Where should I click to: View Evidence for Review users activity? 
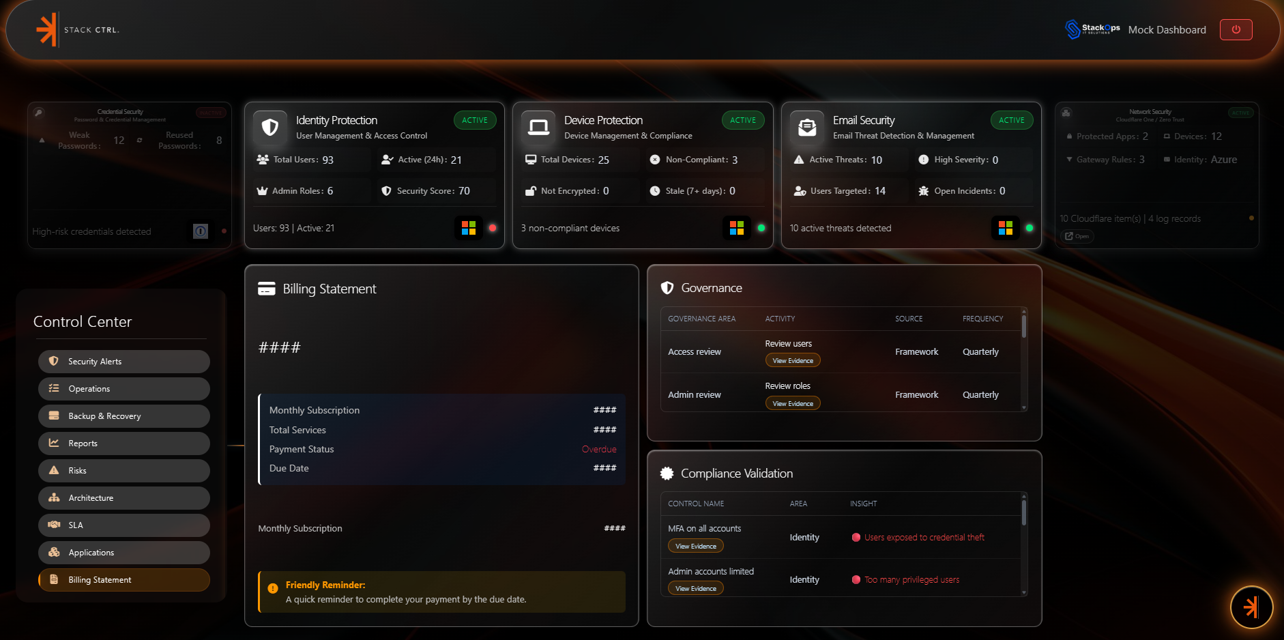(x=793, y=360)
